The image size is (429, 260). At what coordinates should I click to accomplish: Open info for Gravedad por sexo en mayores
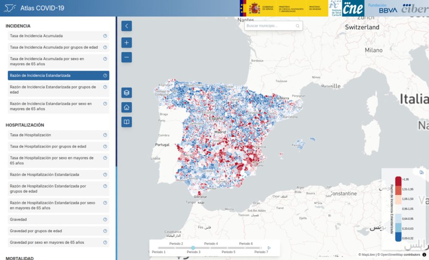pyautogui.click(x=105, y=242)
